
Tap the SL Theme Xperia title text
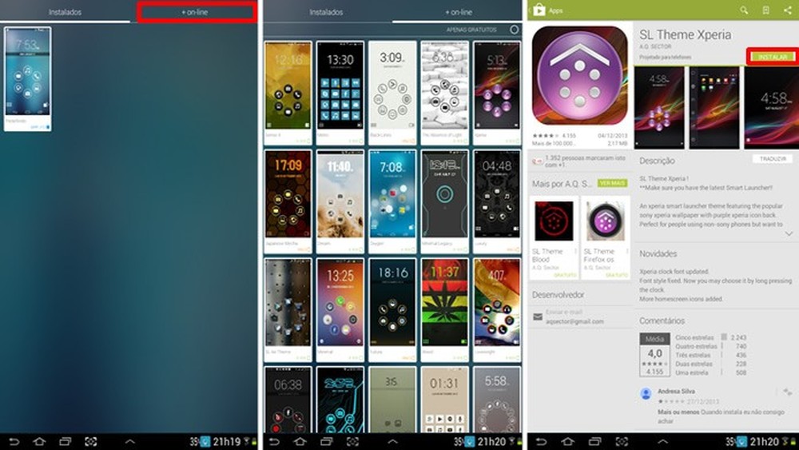click(686, 34)
